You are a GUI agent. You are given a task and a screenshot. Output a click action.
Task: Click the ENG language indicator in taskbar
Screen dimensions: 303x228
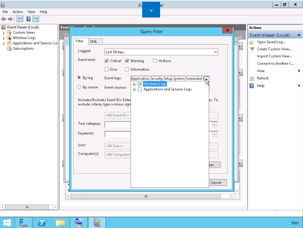click(x=295, y=223)
